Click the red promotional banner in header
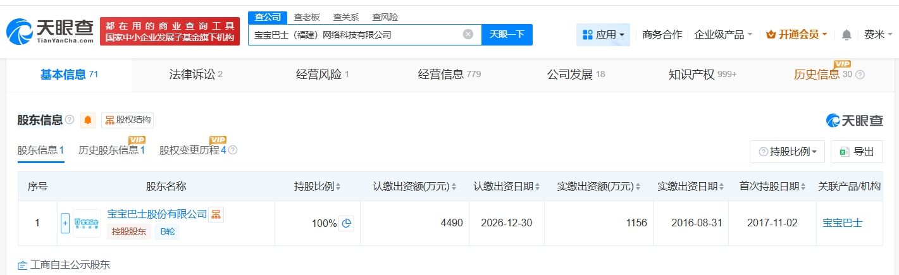 pyautogui.click(x=170, y=32)
